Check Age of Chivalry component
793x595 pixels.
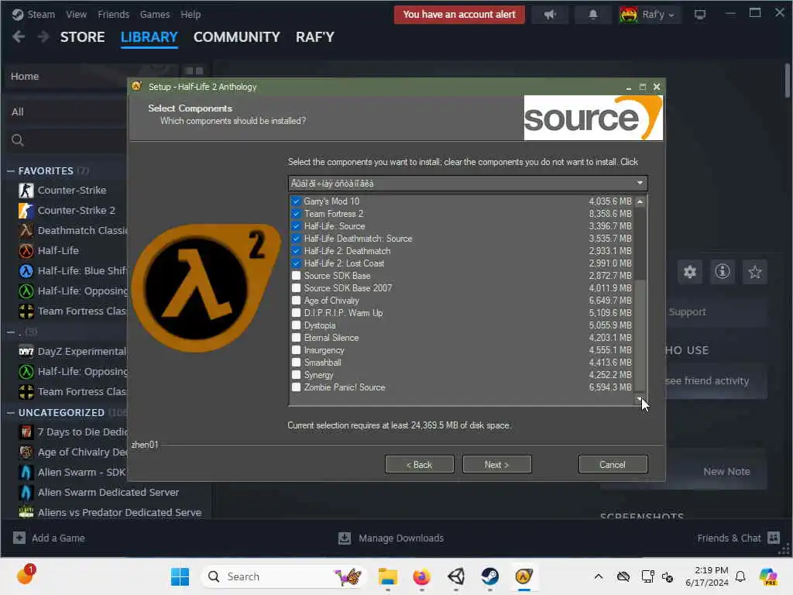tap(297, 301)
